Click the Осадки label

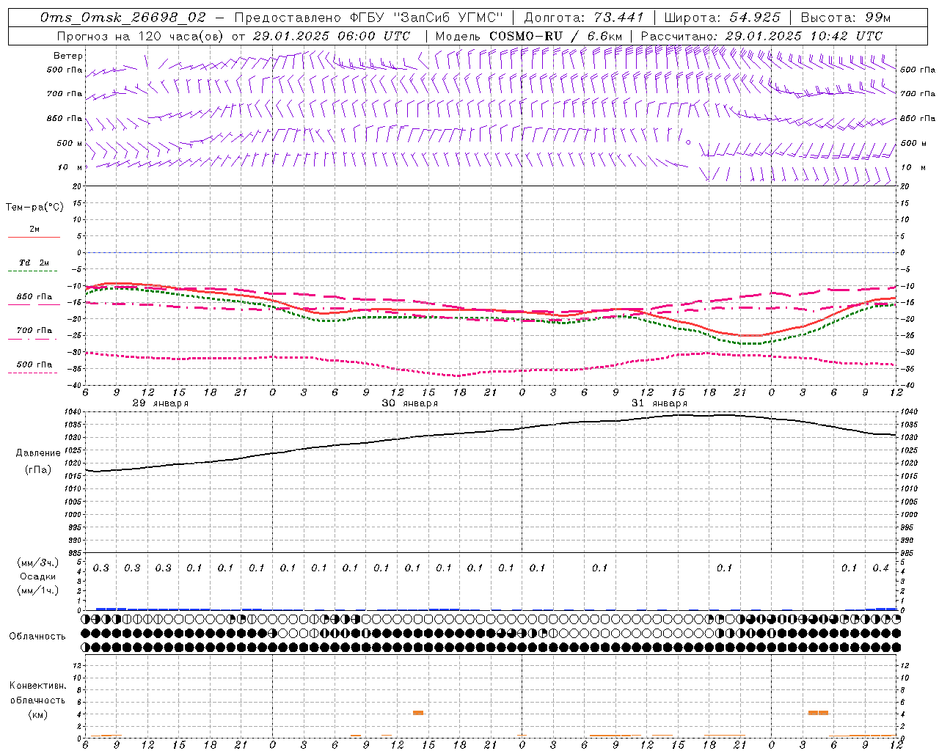tap(38, 576)
